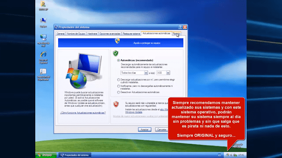
Task: Click the Aceptar button
Action: click(145, 129)
